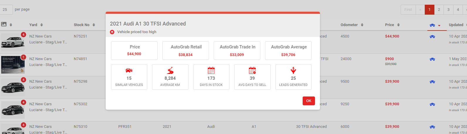Open the AutoGrab Trade In $33,009 card
467x134 pixels.
237,50
